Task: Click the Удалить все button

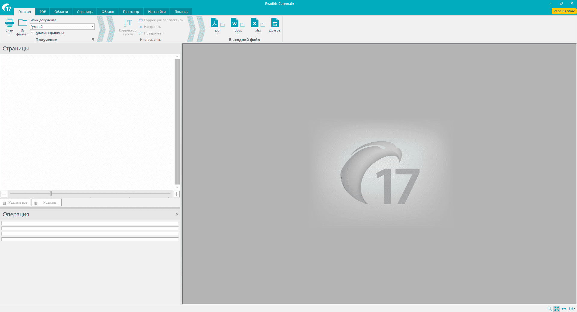Action: tap(15, 202)
